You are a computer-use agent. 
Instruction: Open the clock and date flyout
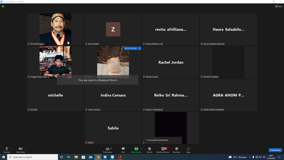click(x=271, y=157)
